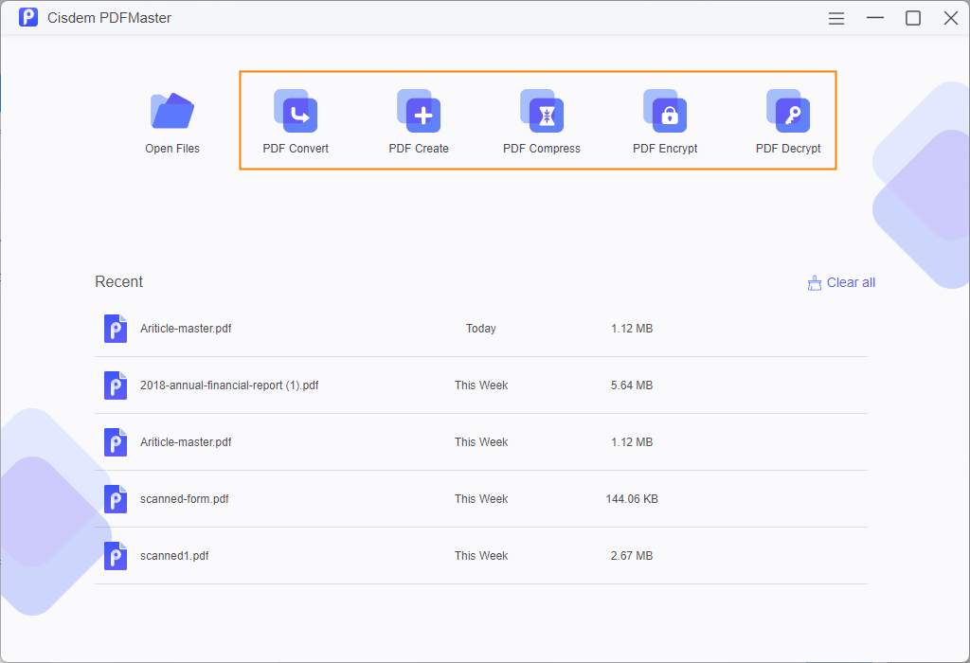This screenshot has width=970, height=663.
Task: Click the PDF icon beside scanned1.pdf
Action: click(x=115, y=556)
